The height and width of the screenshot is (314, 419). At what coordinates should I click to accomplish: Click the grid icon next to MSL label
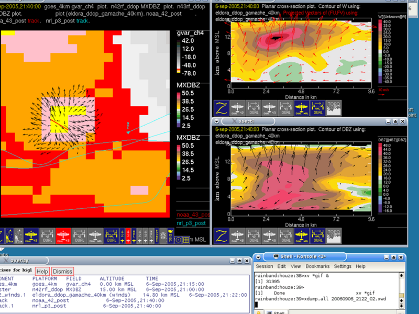[186, 240]
